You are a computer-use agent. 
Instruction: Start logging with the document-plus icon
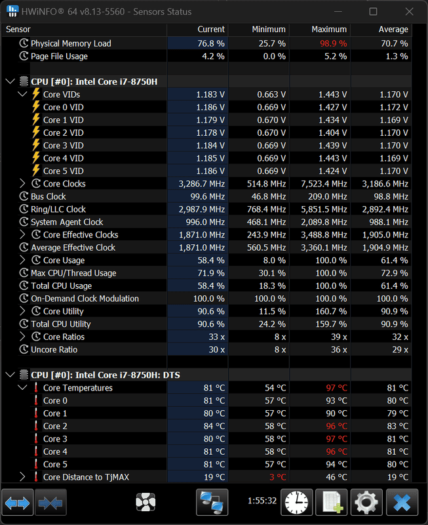(x=332, y=502)
